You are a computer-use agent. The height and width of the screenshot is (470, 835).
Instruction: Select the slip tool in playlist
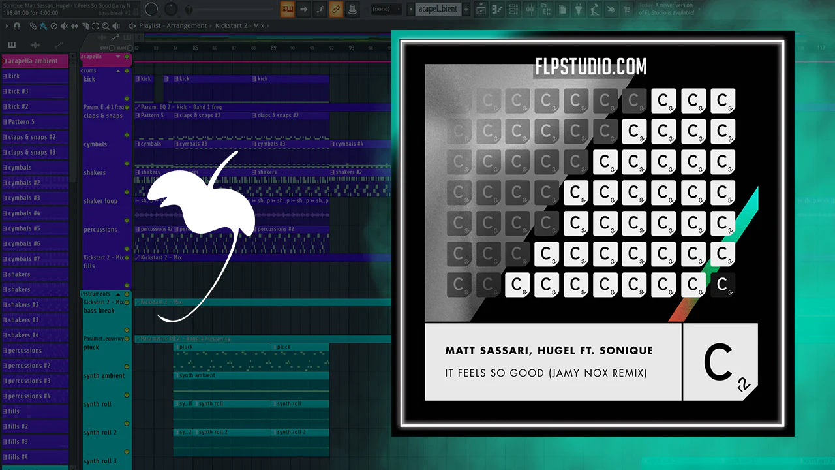(x=74, y=26)
